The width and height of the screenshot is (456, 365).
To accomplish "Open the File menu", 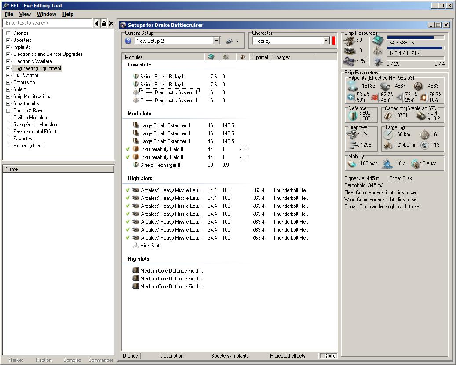I will [9, 14].
